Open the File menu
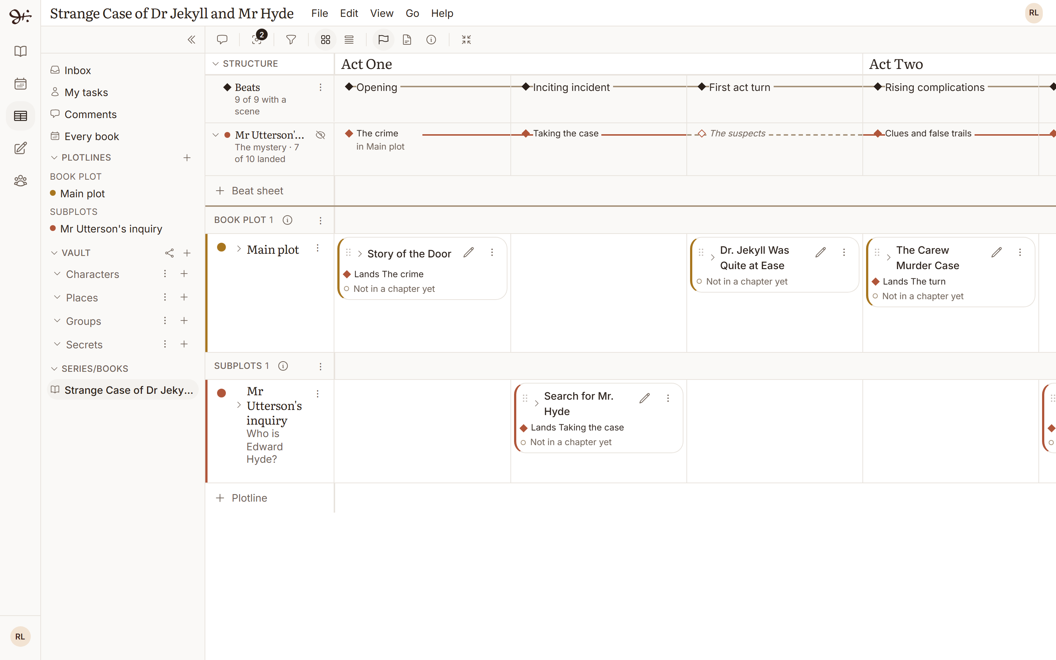 coord(319,14)
